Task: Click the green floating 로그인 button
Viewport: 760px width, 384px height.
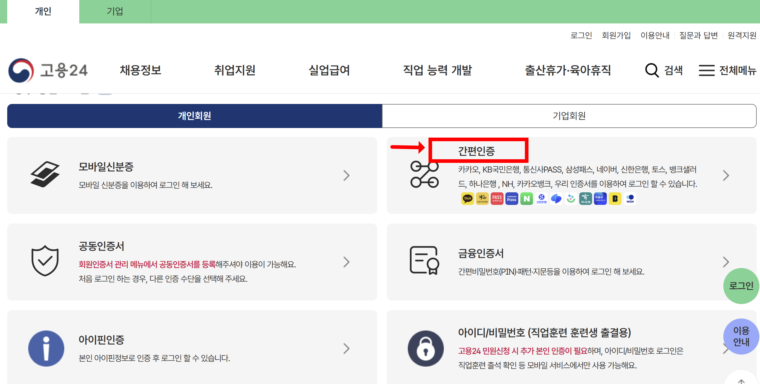Action: coord(741,286)
